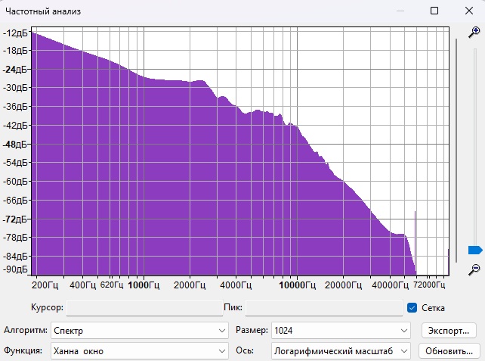Image resolution: width=485 pixels, height=361 pixels.
Task: Click the -48дБ label on the vertical axis
Action: 15,145
